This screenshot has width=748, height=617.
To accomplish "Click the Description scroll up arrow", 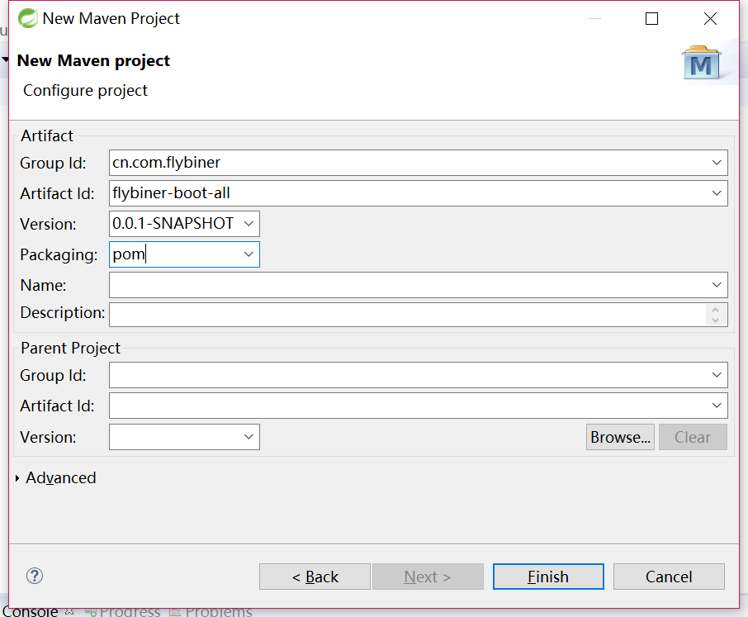I will point(715,311).
